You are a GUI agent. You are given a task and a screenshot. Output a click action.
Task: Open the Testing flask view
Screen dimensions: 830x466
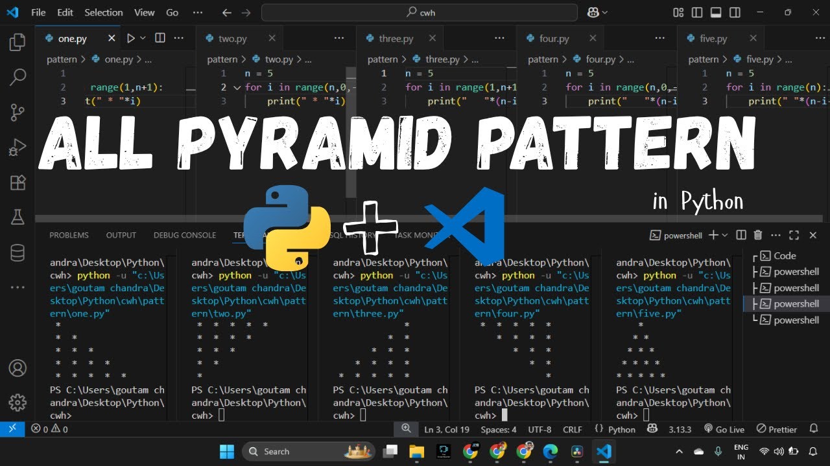pyautogui.click(x=18, y=217)
